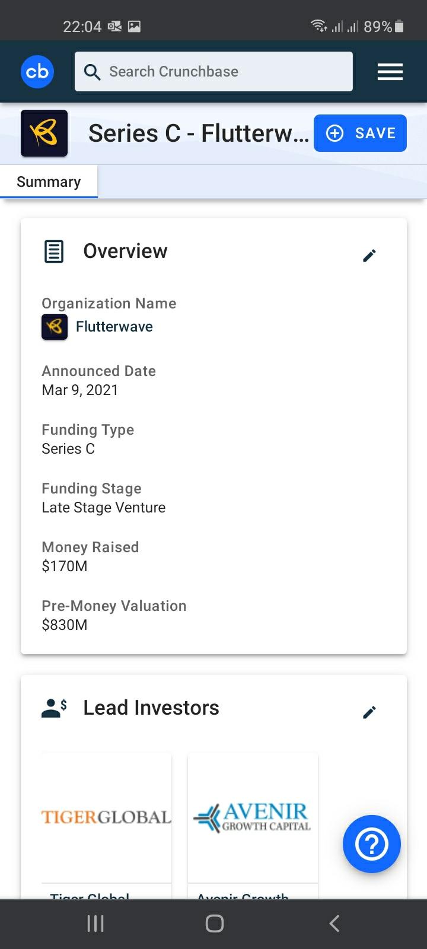Open the Tiger Global investor card
Screen dimensions: 427x949
pyautogui.click(x=107, y=819)
